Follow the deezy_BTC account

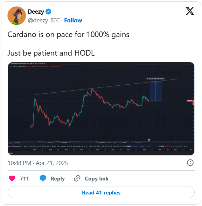point(73,20)
